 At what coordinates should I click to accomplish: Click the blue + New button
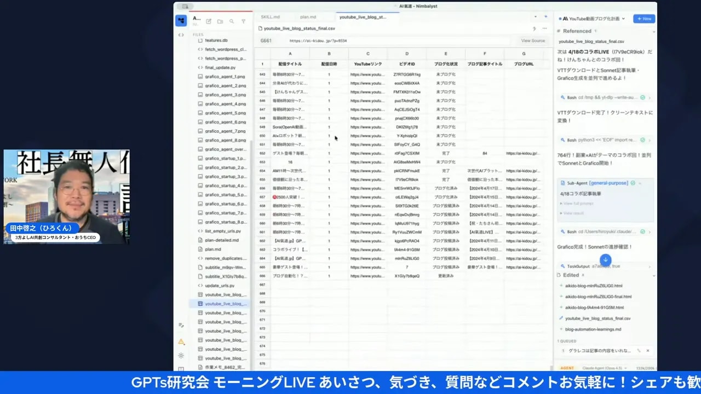[x=644, y=18]
